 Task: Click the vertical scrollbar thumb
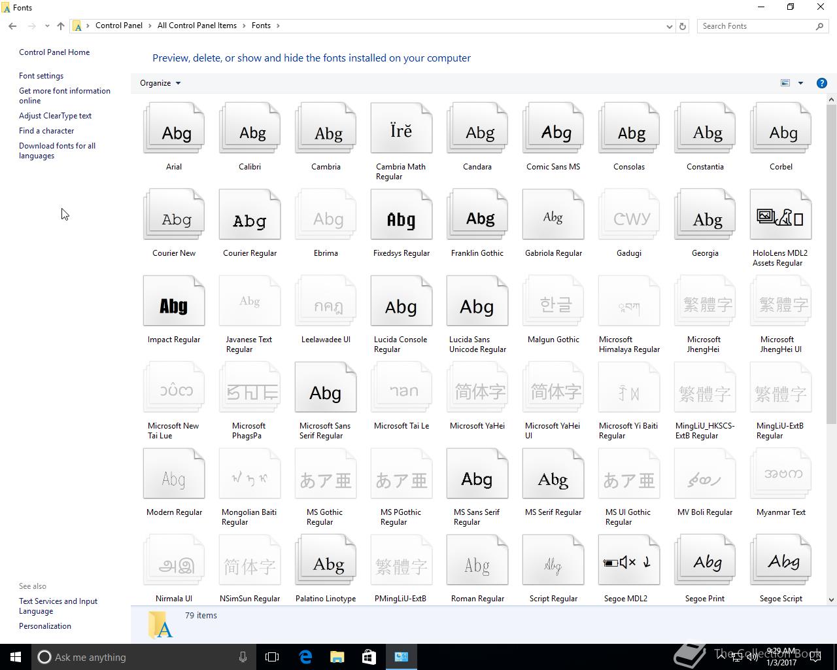[831, 264]
